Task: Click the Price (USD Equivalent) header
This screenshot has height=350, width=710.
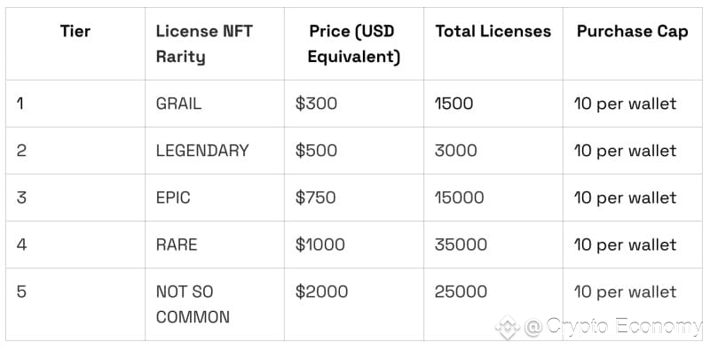Action: (353, 44)
